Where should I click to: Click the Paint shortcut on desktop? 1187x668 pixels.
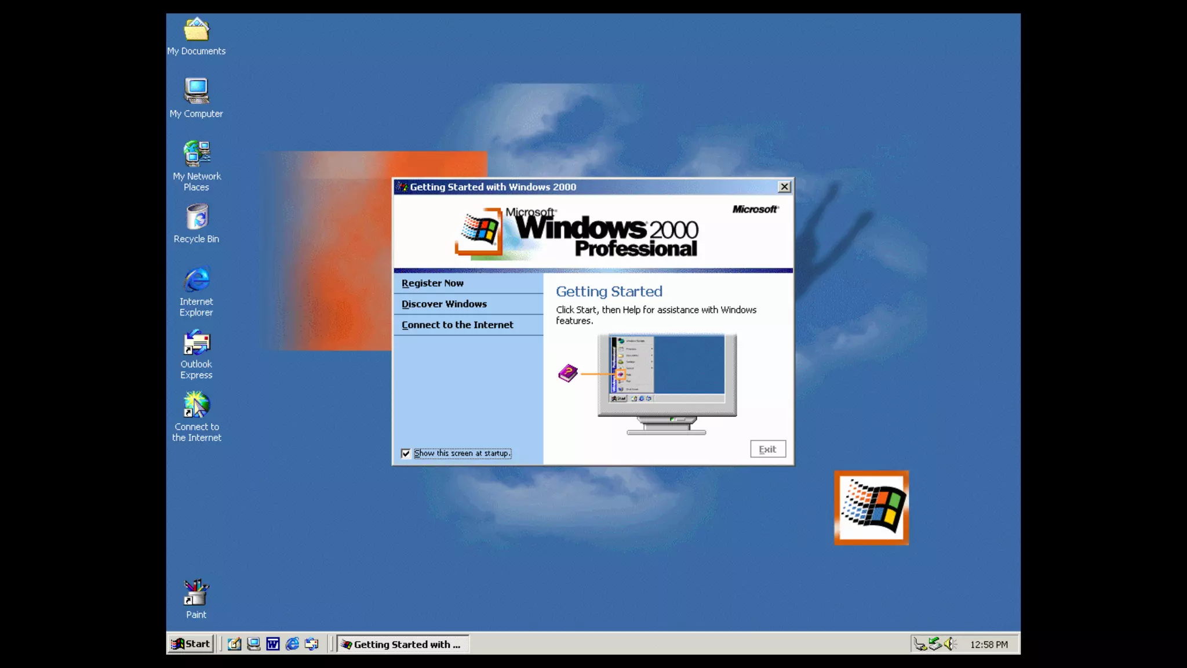tap(196, 594)
